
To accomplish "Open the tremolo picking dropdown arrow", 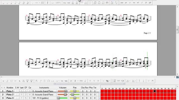I will point(78,81).
